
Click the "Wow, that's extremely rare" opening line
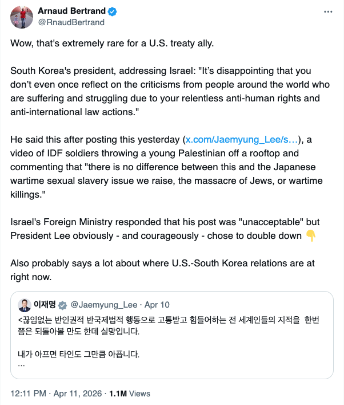(111, 44)
